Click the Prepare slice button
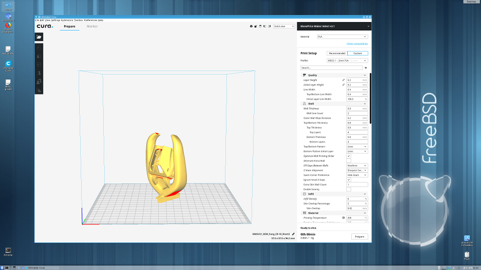The height and width of the screenshot is (270, 481). 359,236
